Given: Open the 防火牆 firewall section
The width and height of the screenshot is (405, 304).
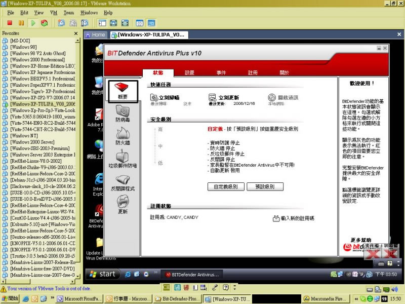Looking at the screenshot, I should (123, 136).
